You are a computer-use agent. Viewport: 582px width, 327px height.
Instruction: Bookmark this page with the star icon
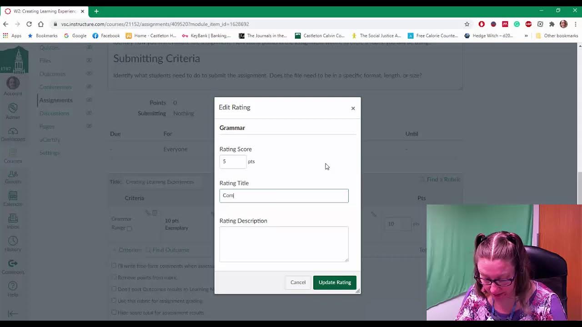(467, 24)
